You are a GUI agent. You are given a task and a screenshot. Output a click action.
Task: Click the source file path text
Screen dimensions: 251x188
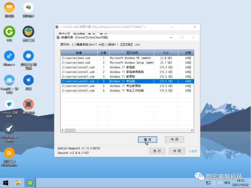click(100, 45)
